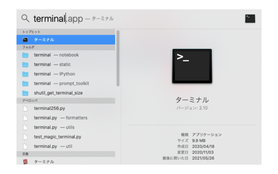Image resolution: width=278 pixels, height=174 pixels.
Task: Click the Spotlight magnifying glass icon
Action: coord(25,18)
